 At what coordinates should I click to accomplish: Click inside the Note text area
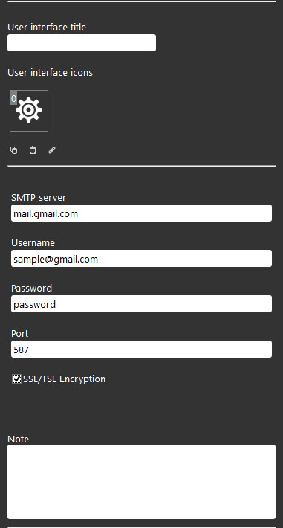(141, 482)
